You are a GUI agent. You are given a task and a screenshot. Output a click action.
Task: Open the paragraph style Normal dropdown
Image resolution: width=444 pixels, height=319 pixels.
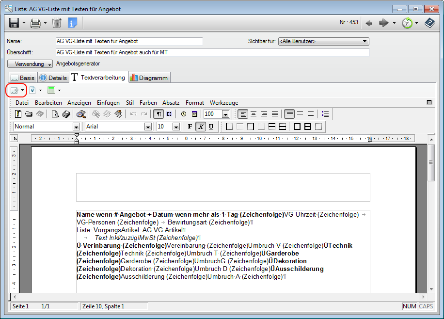[76, 127]
